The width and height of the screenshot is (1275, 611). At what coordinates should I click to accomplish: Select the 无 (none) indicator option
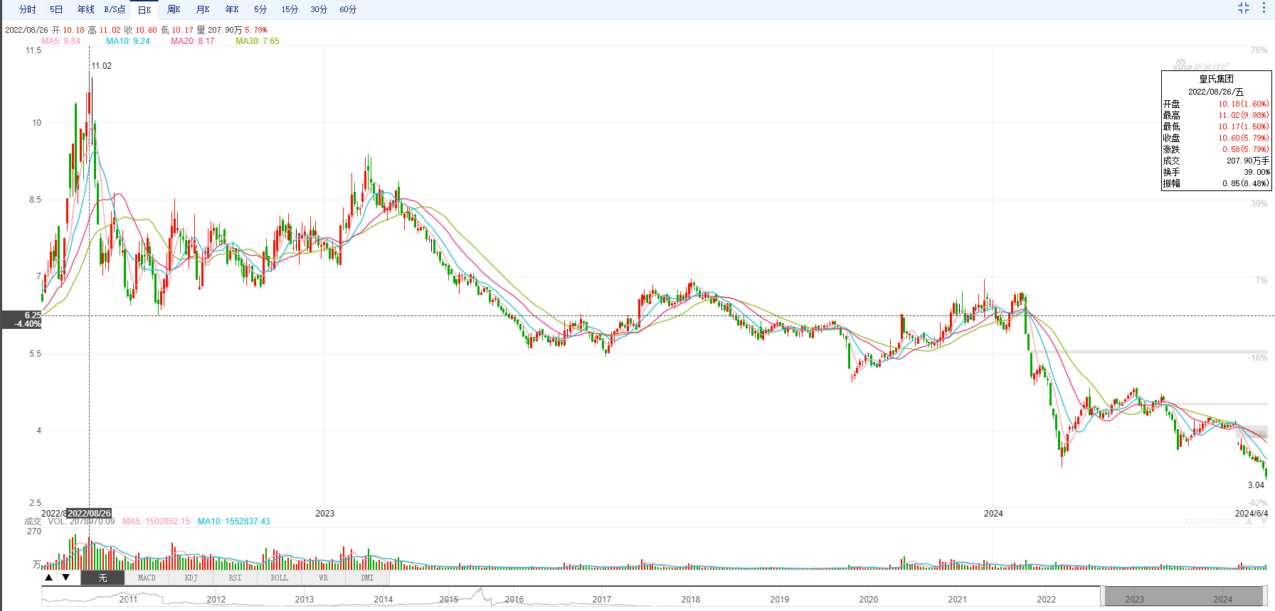coord(102,578)
